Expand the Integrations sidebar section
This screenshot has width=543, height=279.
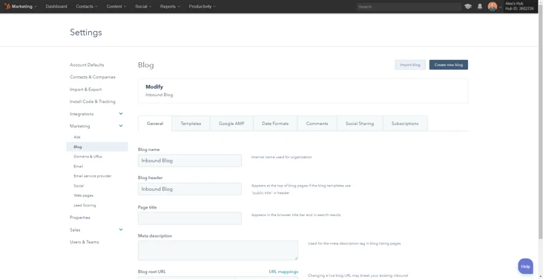pos(121,114)
